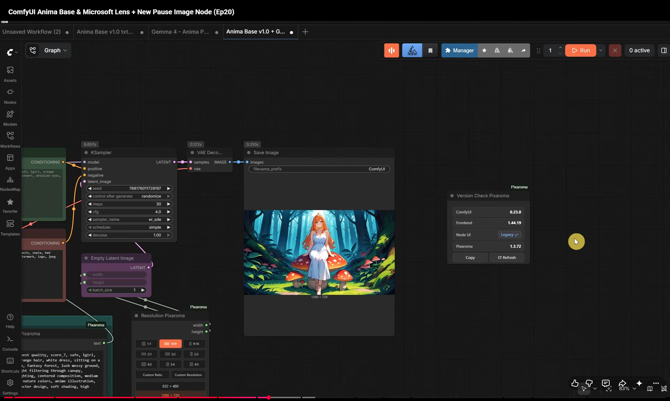Click the Custom Resolution button
This screenshot has width=670, height=401.
188,375
